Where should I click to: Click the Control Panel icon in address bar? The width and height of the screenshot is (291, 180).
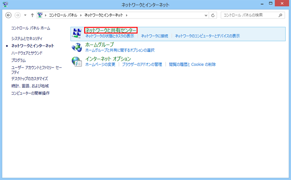(40, 15)
